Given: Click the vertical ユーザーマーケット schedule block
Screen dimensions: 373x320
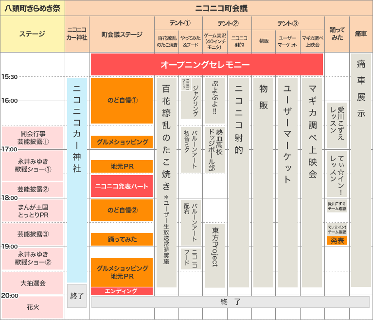Looking at the screenshot, I should pos(287,182).
